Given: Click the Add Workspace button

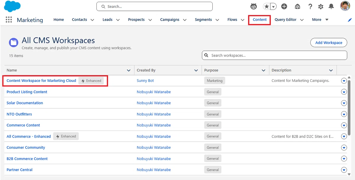Looking at the screenshot, I should point(329,43).
